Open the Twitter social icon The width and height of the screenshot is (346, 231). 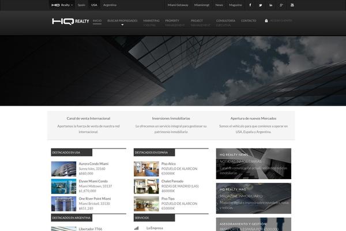click(x=261, y=5)
